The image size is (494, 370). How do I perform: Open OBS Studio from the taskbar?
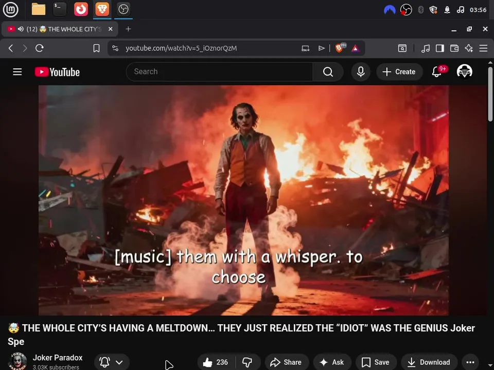pos(123,9)
